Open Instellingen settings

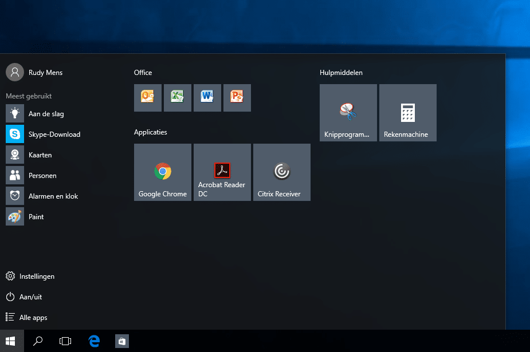pos(30,276)
